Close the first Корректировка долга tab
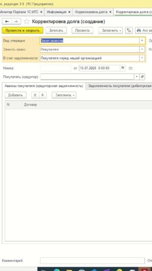This screenshot has height=271, width=152. (x=110, y=12)
